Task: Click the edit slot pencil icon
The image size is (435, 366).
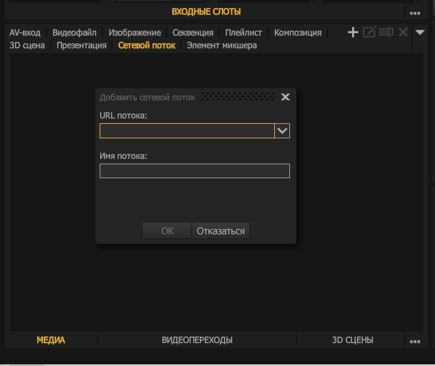Action: tap(370, 32)
